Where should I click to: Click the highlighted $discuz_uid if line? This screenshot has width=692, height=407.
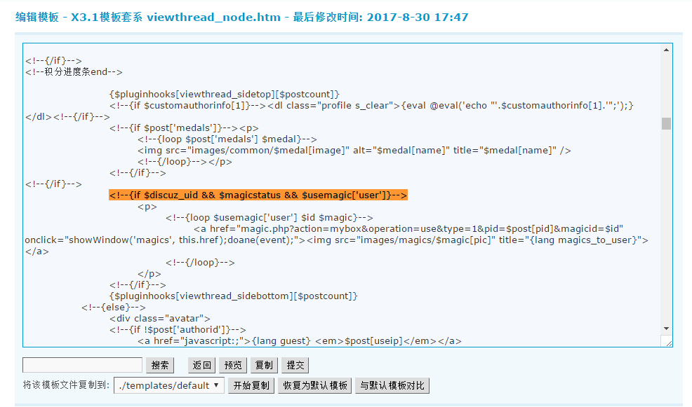pyautogui.click(x=258, y=195)
